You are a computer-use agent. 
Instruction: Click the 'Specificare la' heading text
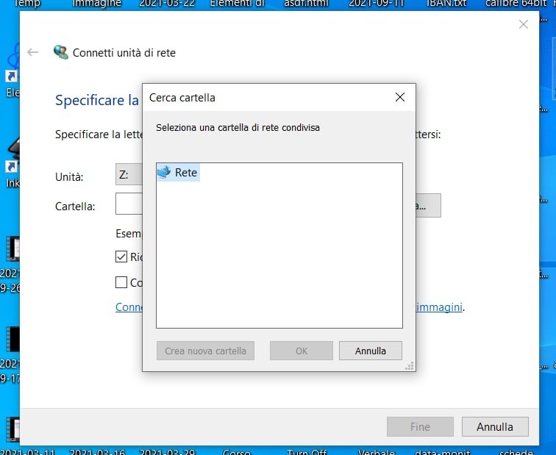97,100
